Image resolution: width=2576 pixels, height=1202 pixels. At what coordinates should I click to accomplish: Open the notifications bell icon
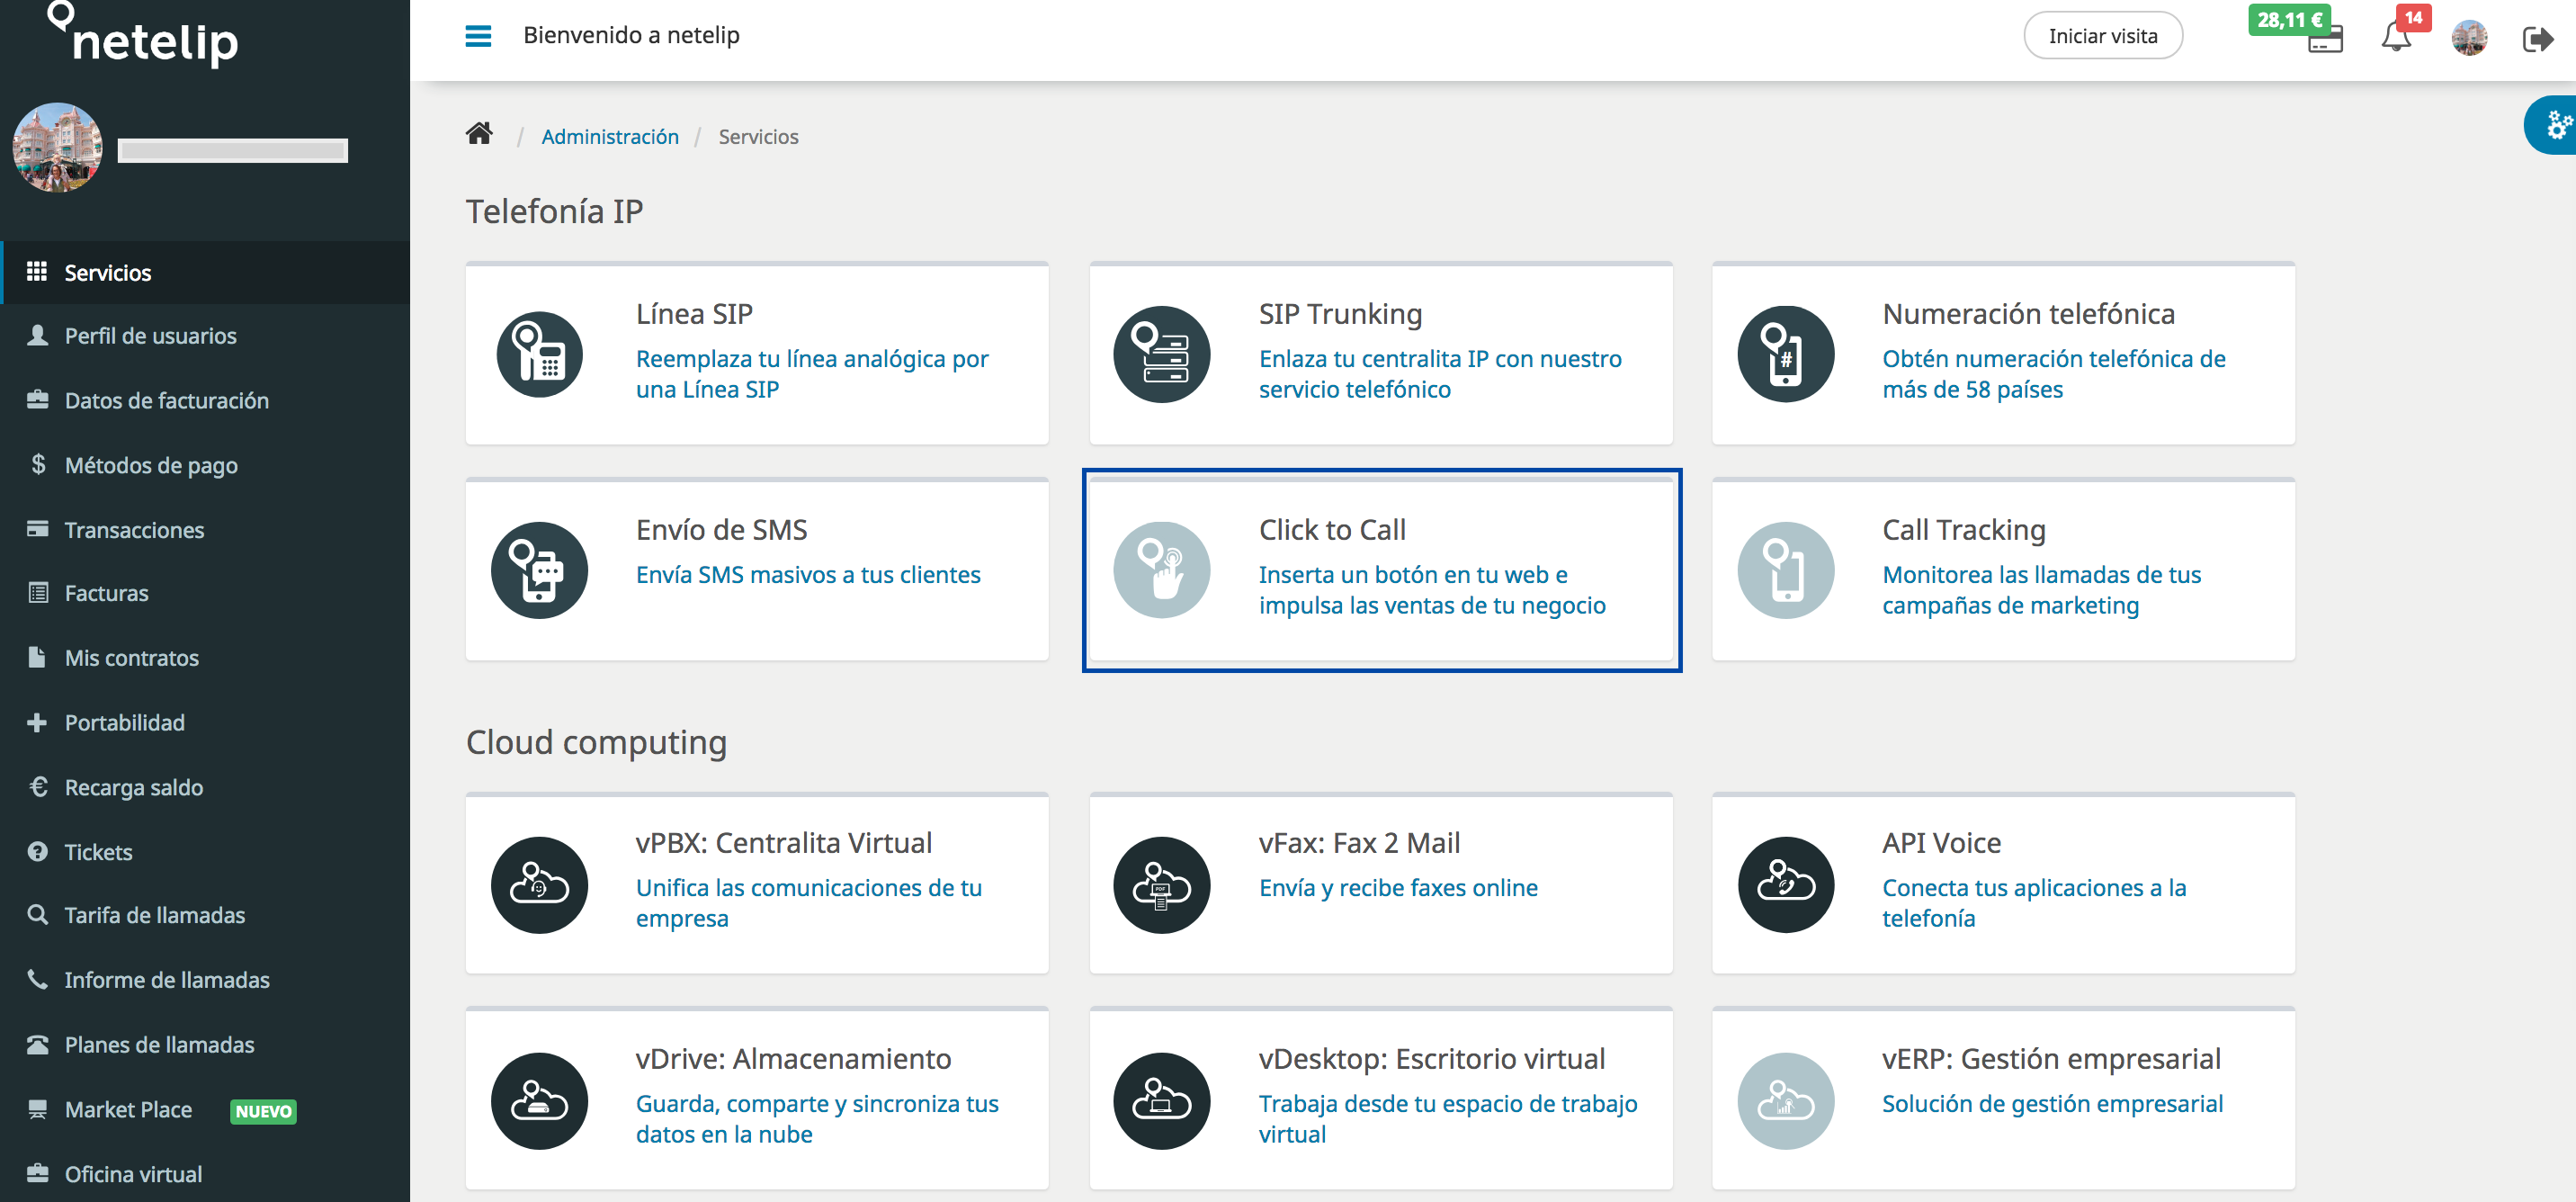coord(2395,38)
